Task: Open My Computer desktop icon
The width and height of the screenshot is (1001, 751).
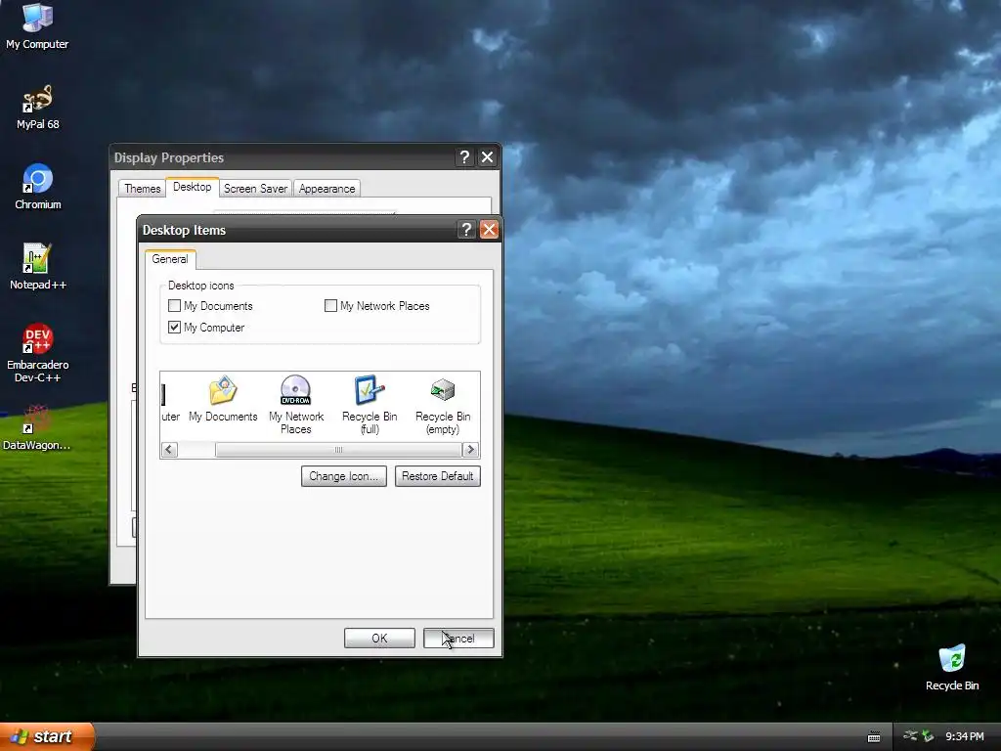Action: (37, 25)
